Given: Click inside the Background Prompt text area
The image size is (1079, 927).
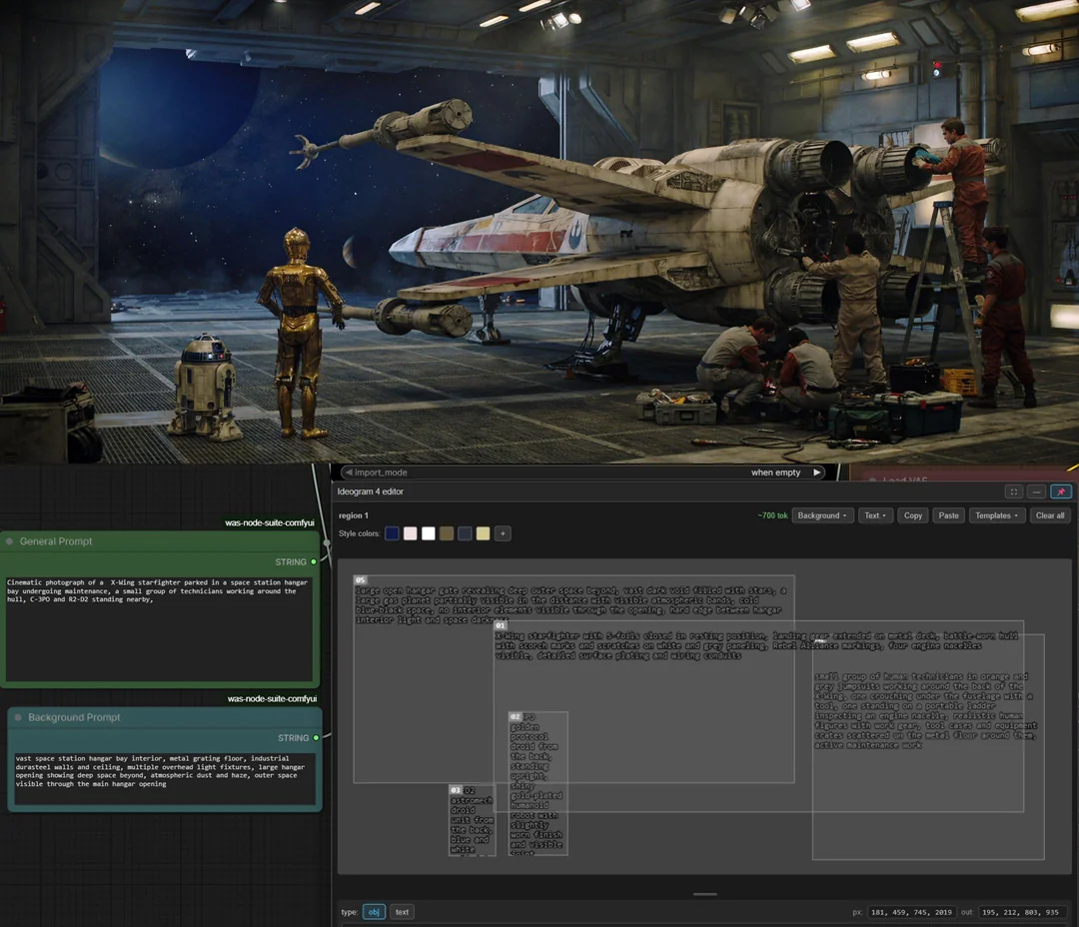Looking at the screenshot, I should point(165,778).
